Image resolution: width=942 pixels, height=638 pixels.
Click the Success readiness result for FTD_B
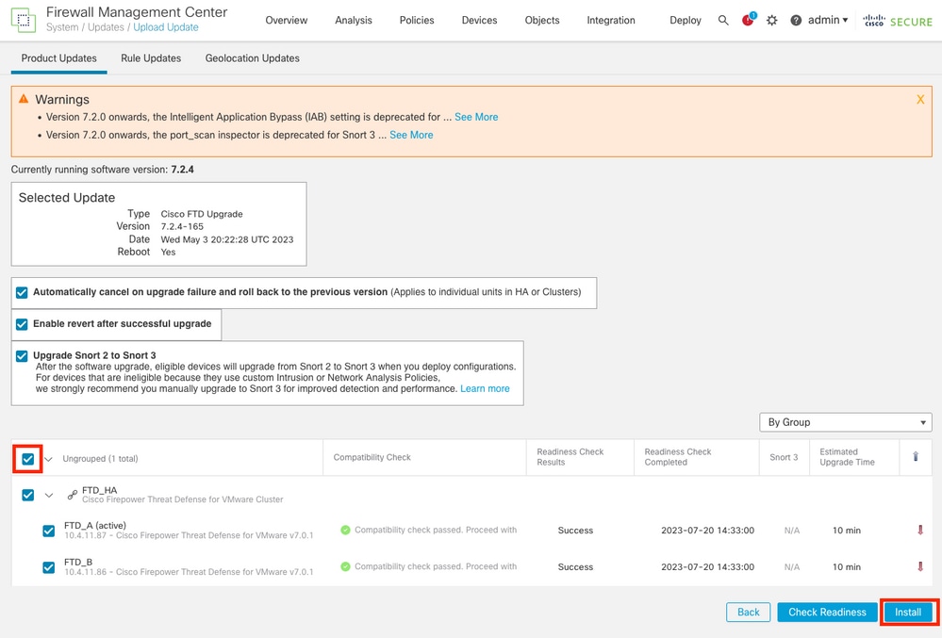point(575,567)
